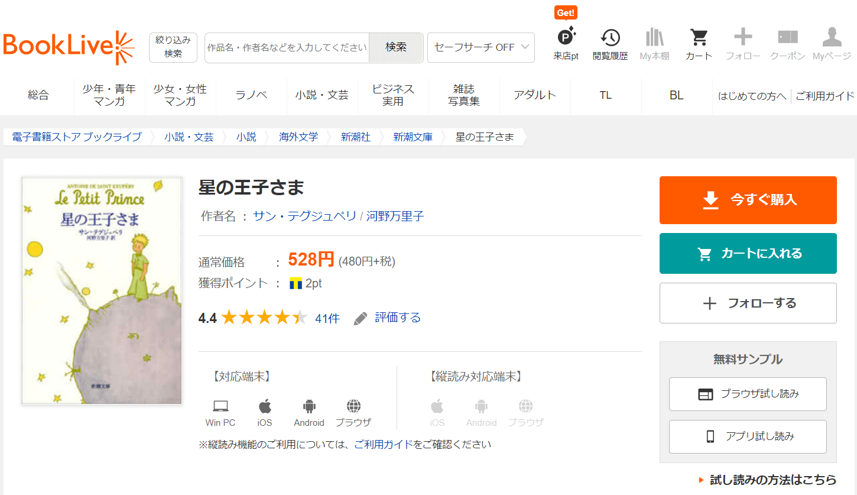This screenshot has height=495, width=857.
Task: Click the 来店pt points icon
Action: click(566, 38)
